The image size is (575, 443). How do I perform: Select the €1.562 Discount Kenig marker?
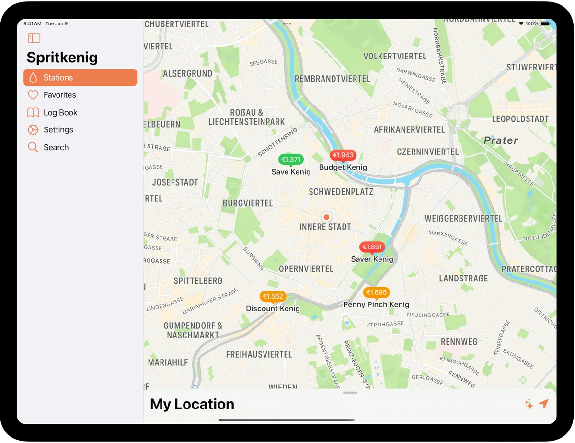273,296
